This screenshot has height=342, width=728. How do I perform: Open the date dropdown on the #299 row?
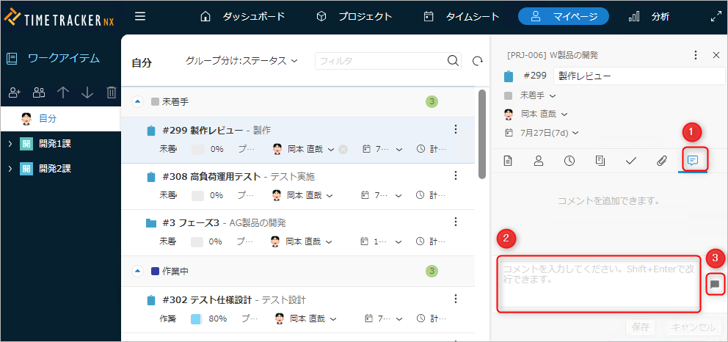[x=398, y=150]
